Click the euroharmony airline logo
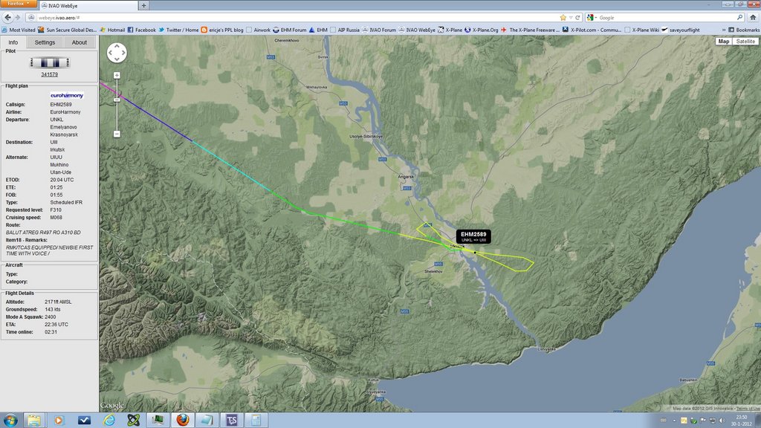Screen dimensions: 761x428 (67, 96)
